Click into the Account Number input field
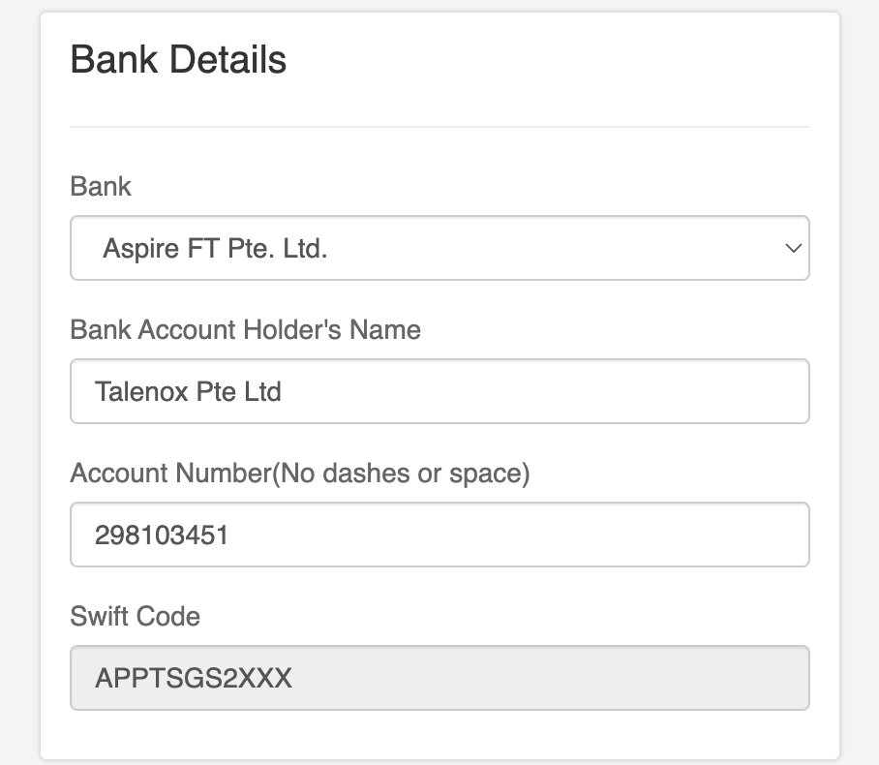Viewport: 879px width, 765px height. coord(439,535)
